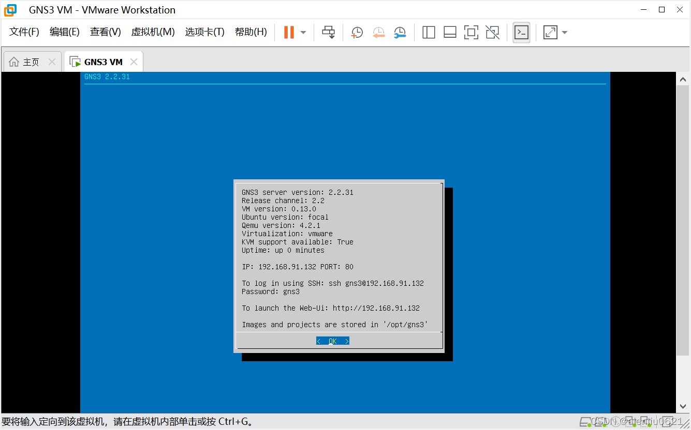Open the power options dropdown beside pause
Screen dimensions: 691x430
point(303,33)
